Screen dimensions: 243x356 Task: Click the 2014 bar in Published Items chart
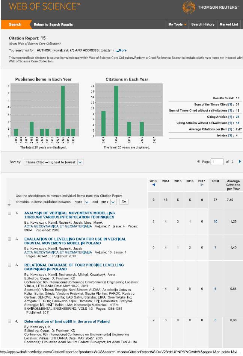coord(63,111)
